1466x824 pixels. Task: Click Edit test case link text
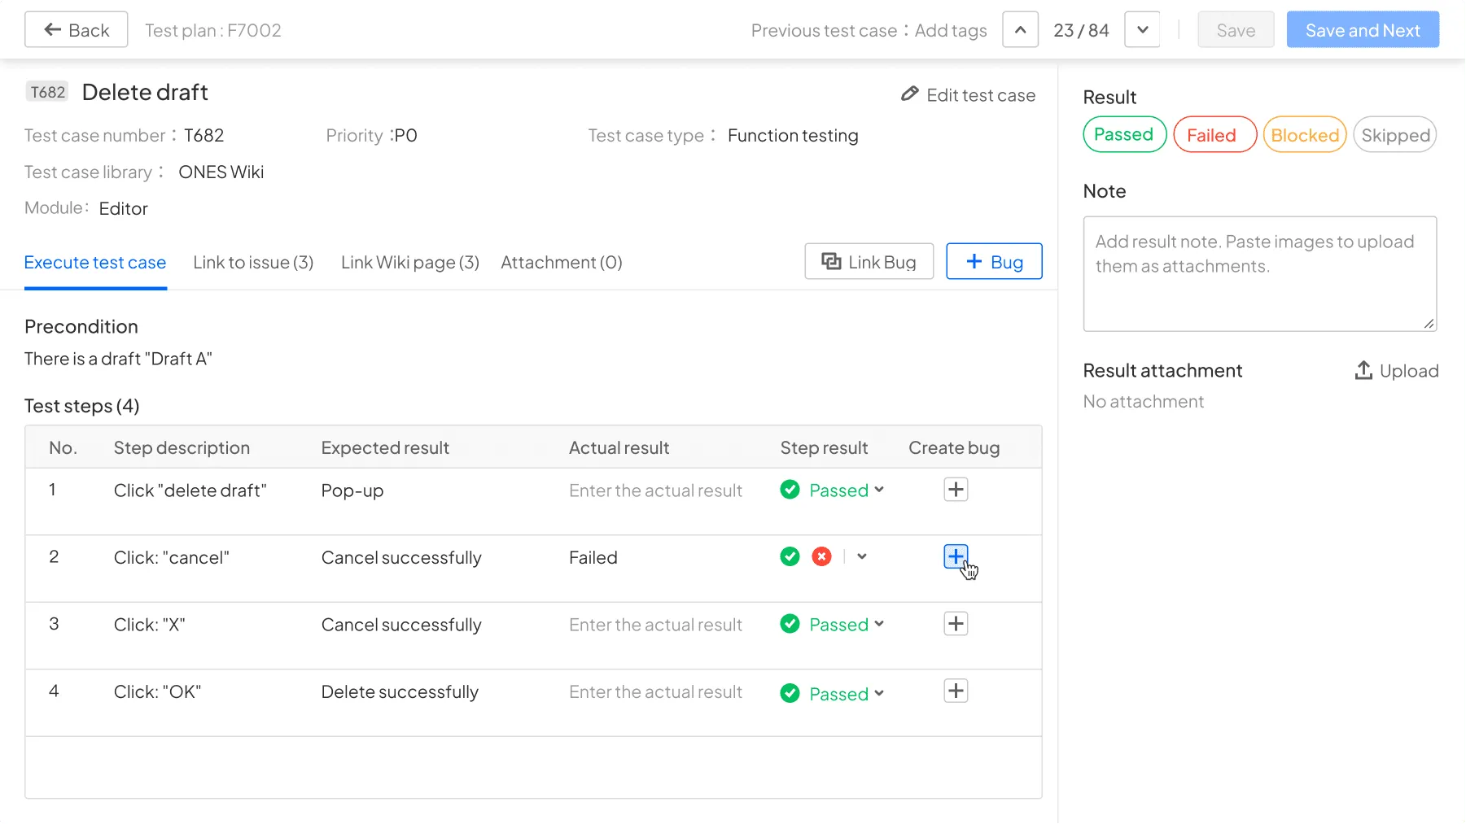tap(981, 95)
